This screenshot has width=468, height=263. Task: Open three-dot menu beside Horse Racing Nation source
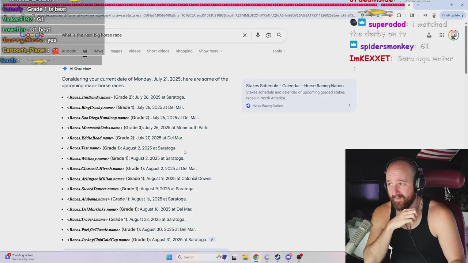(350, 106)
